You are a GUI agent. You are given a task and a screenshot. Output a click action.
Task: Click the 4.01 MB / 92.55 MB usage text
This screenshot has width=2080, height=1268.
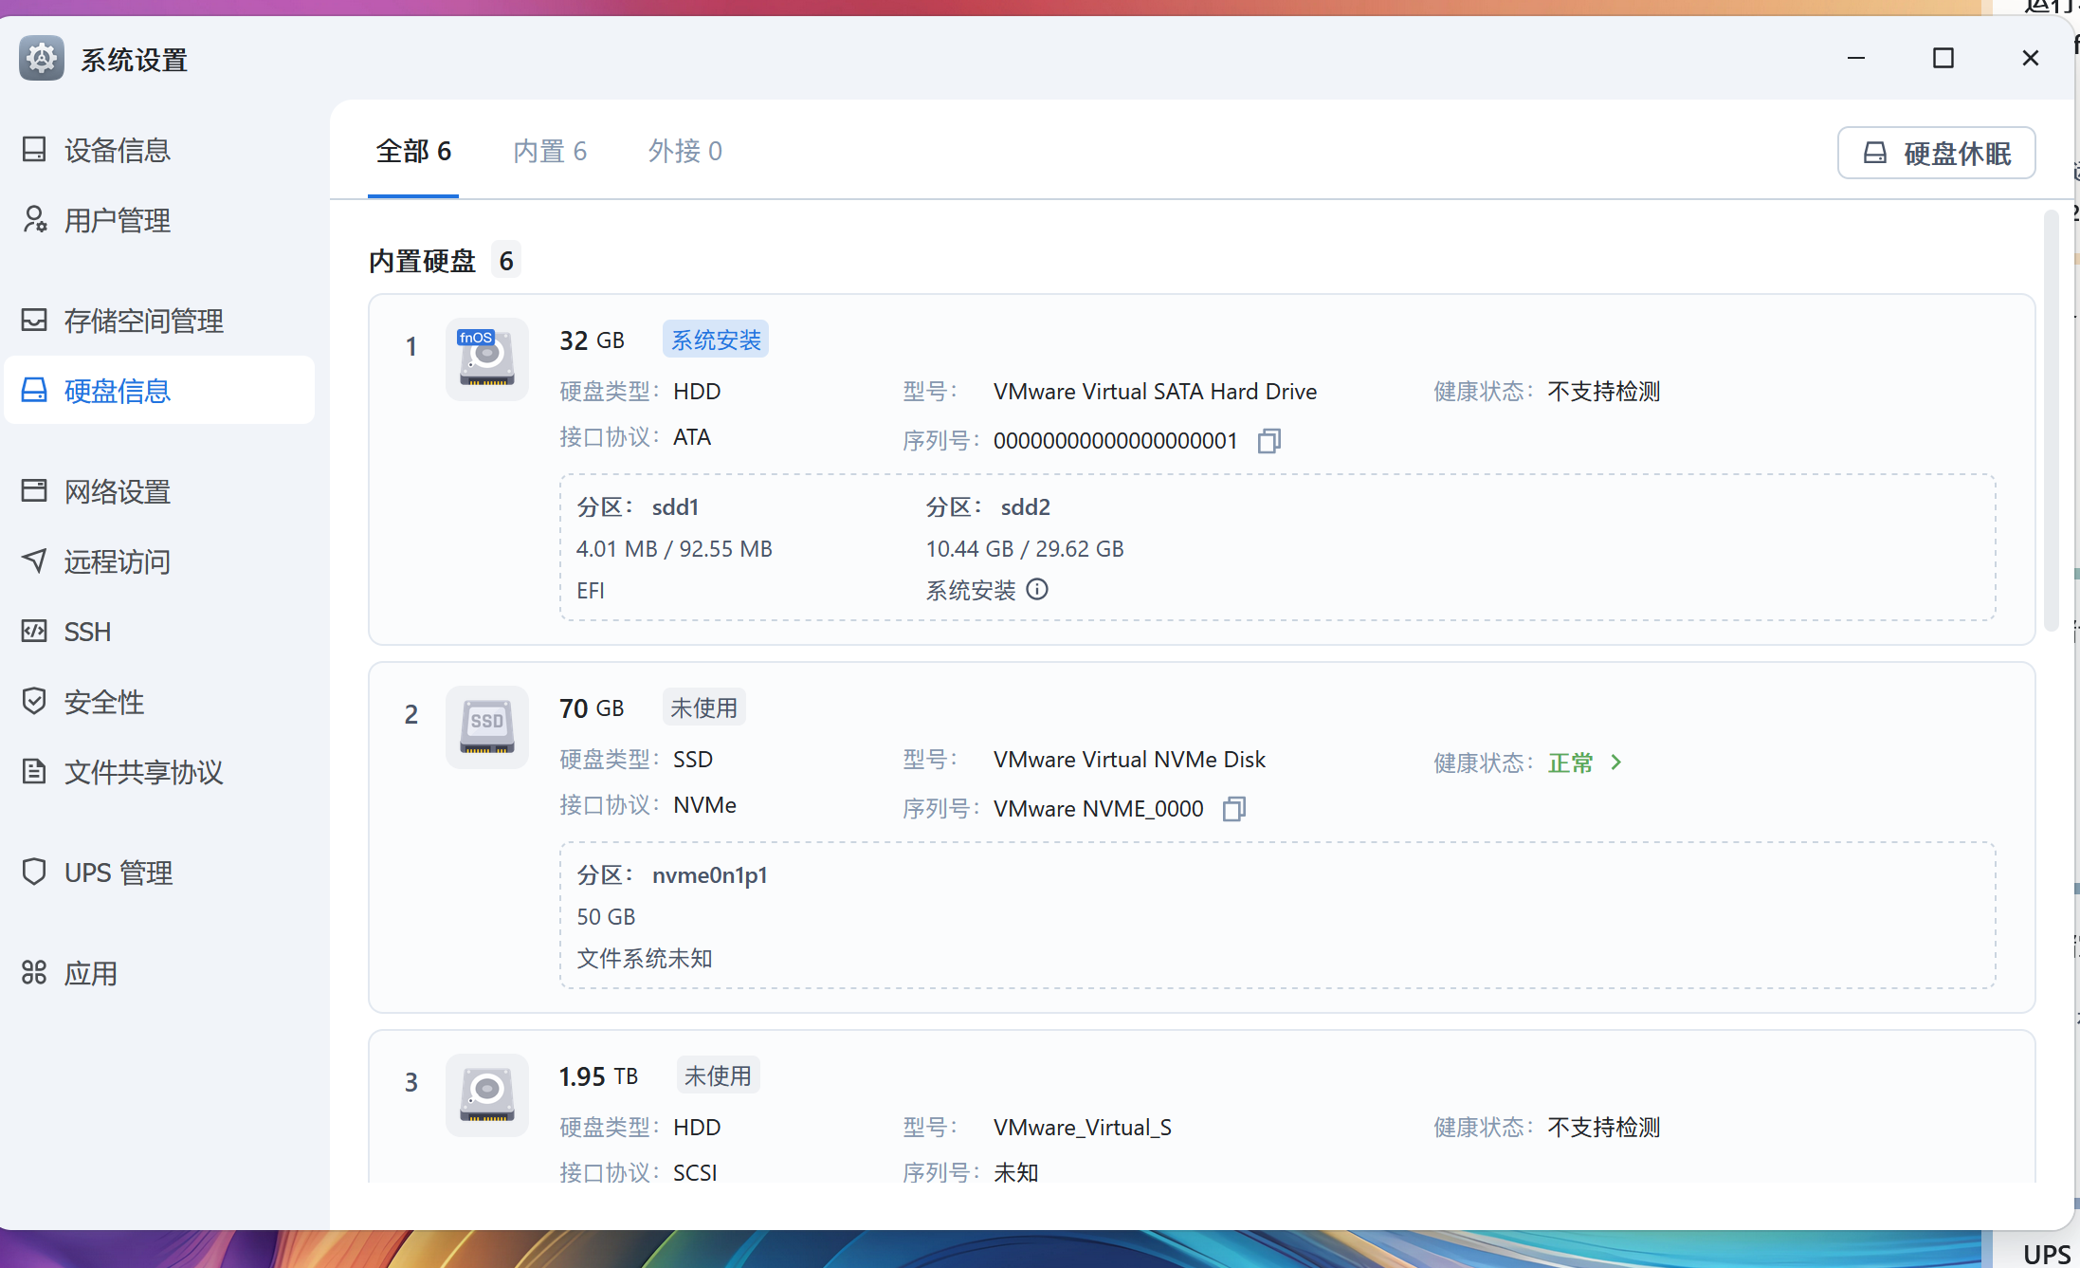(x=675, y=549)
